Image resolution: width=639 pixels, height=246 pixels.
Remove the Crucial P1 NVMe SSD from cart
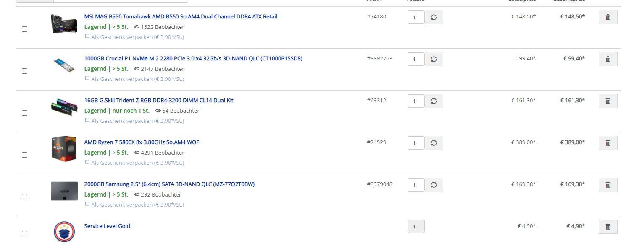point(607,59)
